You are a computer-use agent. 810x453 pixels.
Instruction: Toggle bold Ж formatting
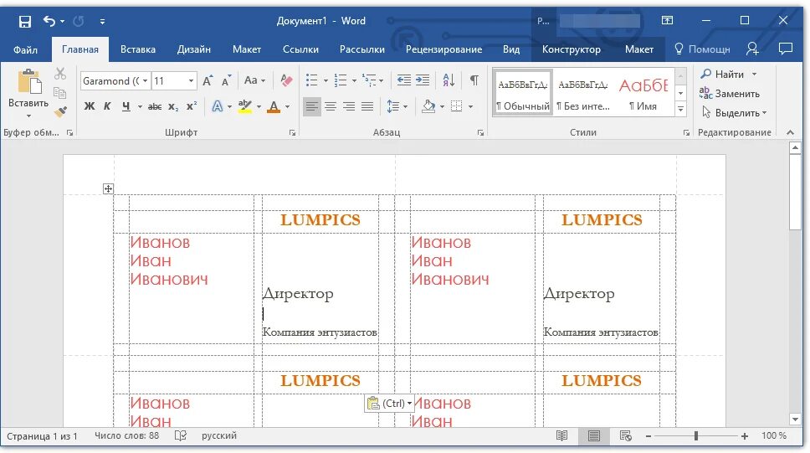pos(90,106)
